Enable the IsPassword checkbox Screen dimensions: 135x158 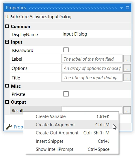pos(66,50)
